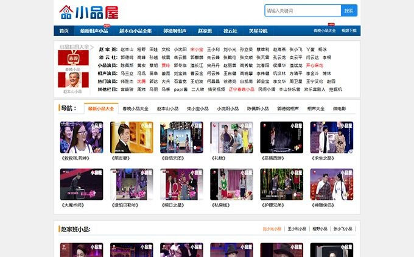This screenshot has height=257, width=414.
Task: Open 赵本山小品全集 in the navigation bar
Action: pos(135,30)
